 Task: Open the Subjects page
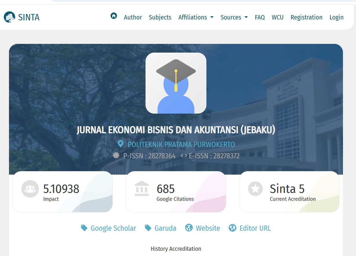coord(160,17)
